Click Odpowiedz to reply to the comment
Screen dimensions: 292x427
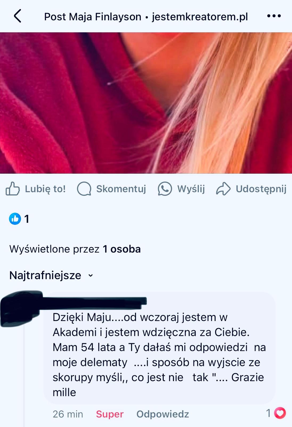pyautogui.click(x=163, y=414)
